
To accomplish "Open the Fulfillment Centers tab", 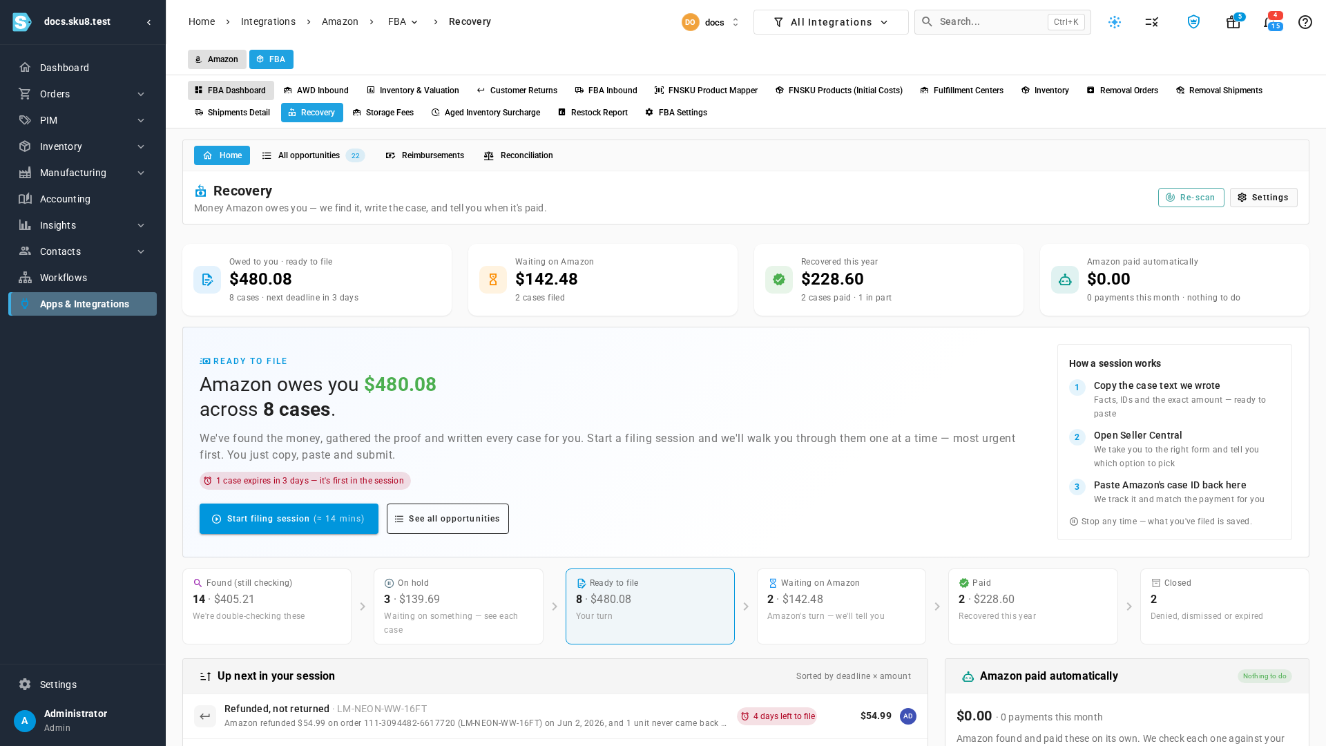I will click(961, 90).
